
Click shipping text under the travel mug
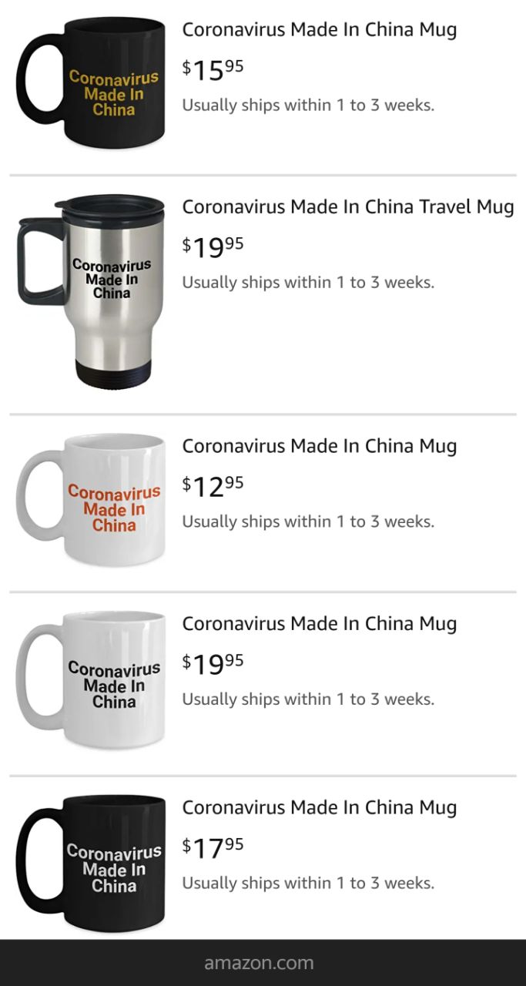coord(308,283)
